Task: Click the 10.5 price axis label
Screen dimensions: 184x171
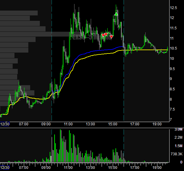Action: click(173, 48)
